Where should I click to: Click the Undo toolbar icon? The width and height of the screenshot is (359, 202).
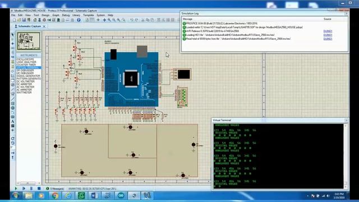point(132,20)
